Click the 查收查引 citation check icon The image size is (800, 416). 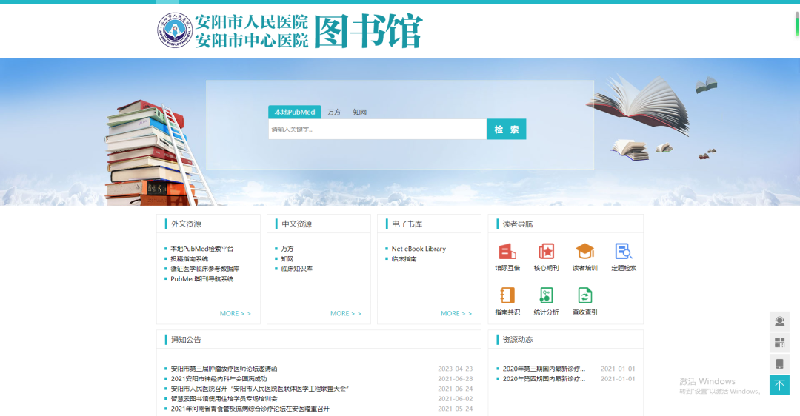click(584, 295)
